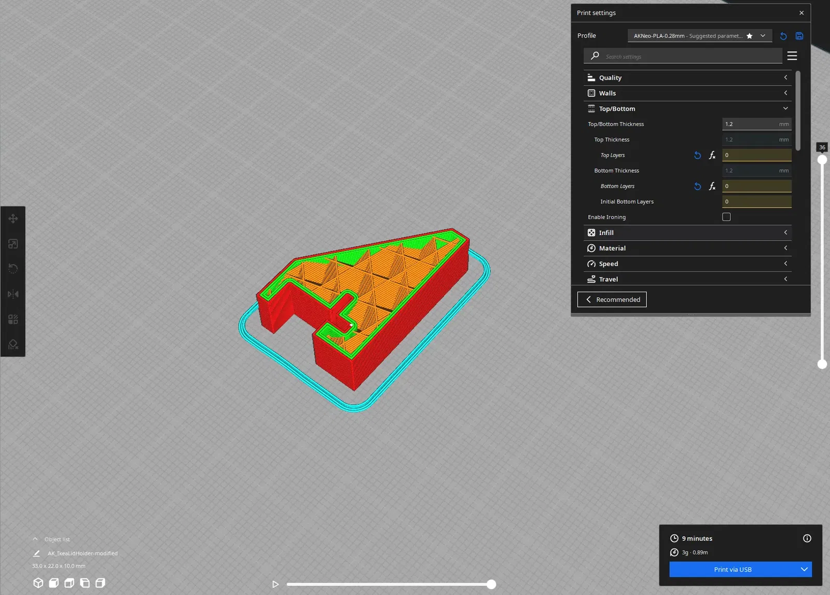Click the Initial Bottom Layers setting label
This screenshot has height=595, width=830.
click(627, 202)
